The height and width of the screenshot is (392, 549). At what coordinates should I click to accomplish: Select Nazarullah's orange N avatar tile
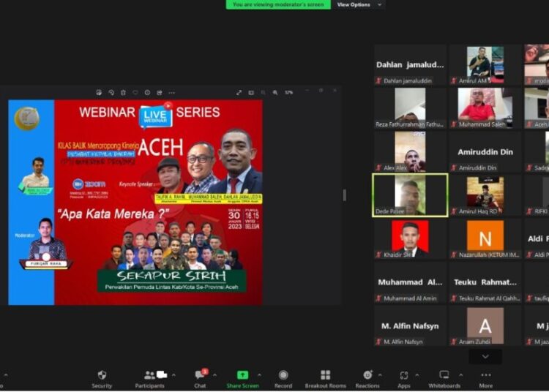click(485, 239)
